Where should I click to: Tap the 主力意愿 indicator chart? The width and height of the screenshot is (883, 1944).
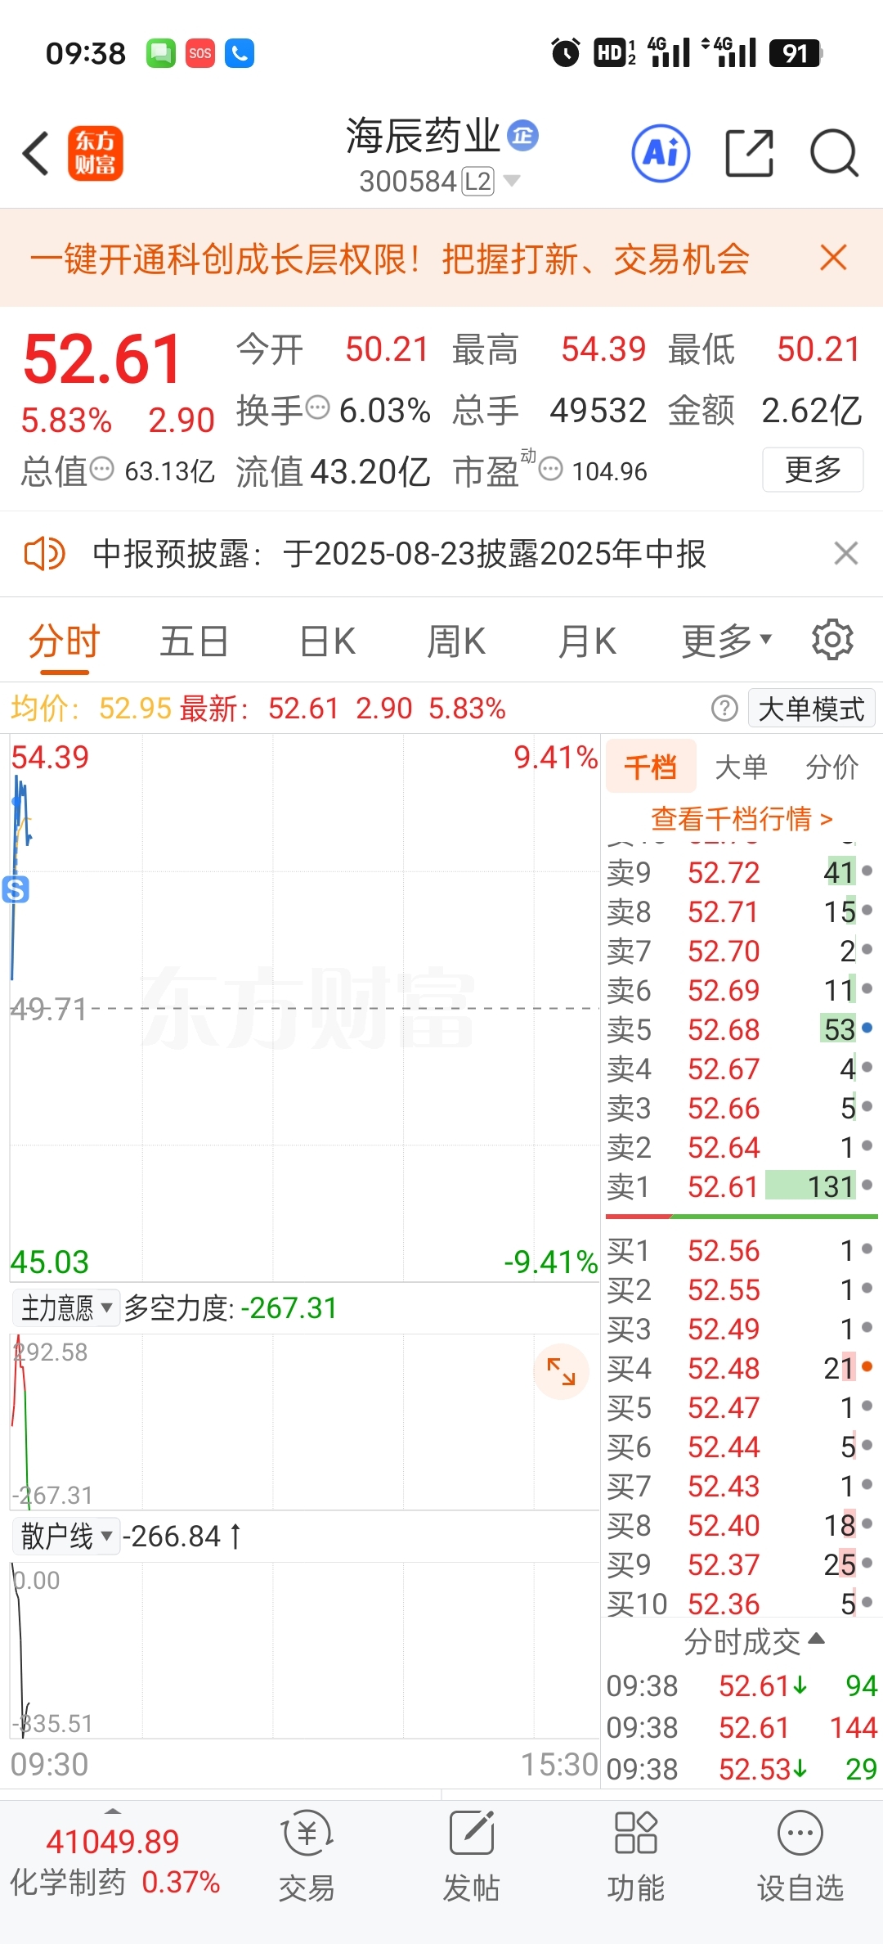[304, 1422]
